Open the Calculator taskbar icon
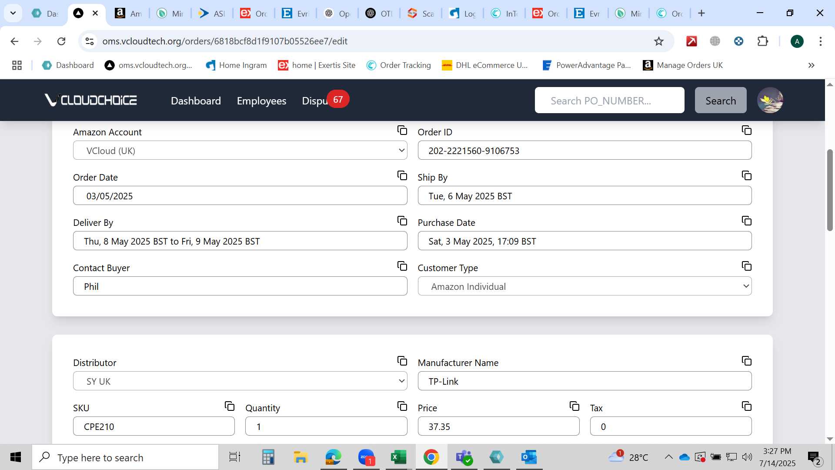Image resolution: width=835 pixels, height=470 pixels. point(268,457)
